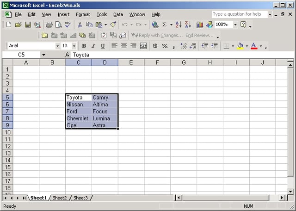Apply Percent style
The image size is (296, 211).
pyautogui.click(x=165, y=46)
